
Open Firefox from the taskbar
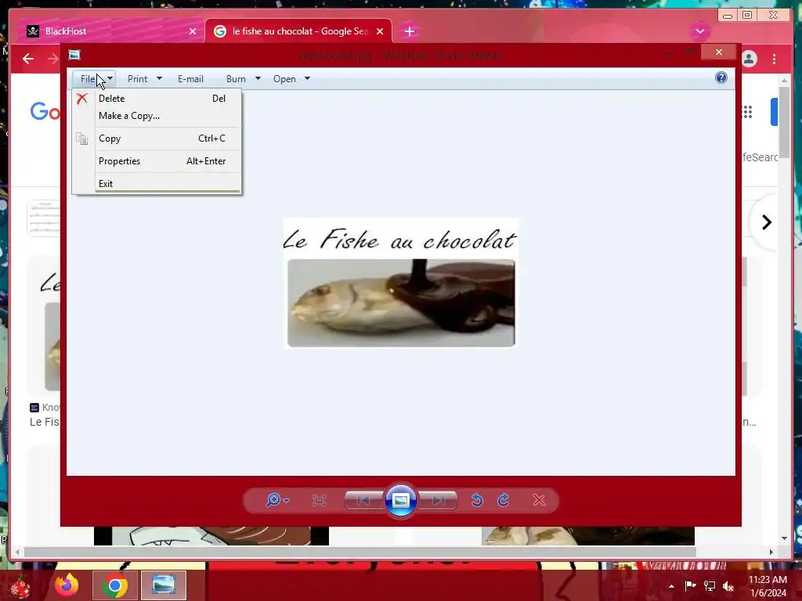point(67,585)
